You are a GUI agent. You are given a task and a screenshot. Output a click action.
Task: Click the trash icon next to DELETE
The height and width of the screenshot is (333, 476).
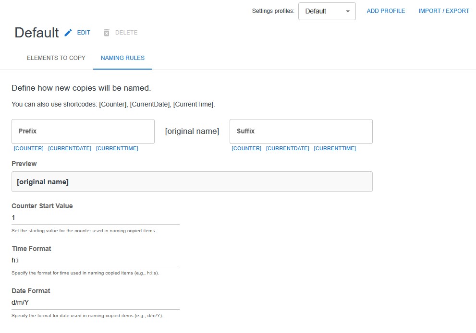pos(106,33)
